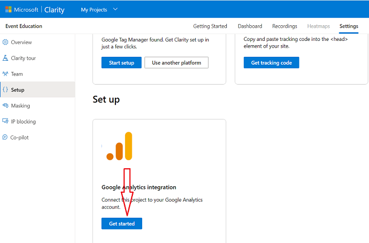Click the Set up section heading
Image resolution: width=369 pixels, height=243 pixels.
[106, 100]
